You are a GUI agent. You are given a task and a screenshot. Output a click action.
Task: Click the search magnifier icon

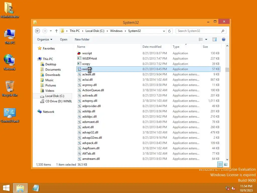(223, 31)
